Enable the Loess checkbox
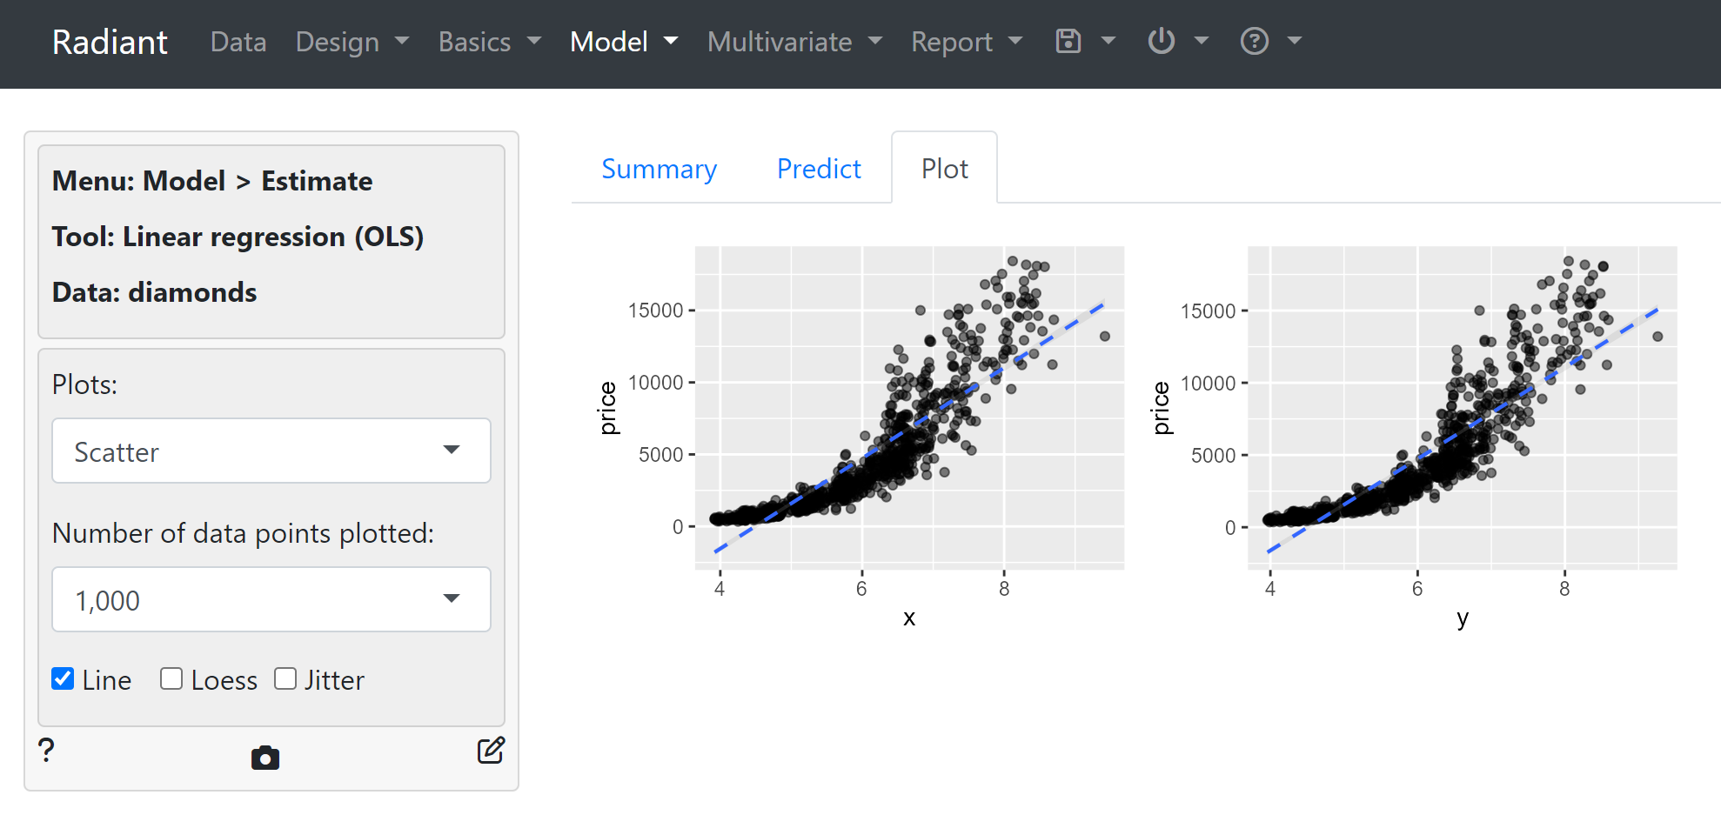Screen dimensions: 1721x815 171,678
